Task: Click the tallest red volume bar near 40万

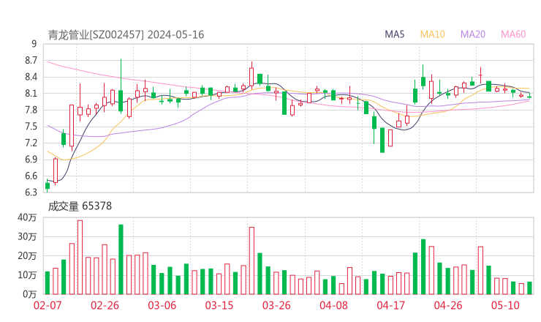Action: (x=80, y=258)
